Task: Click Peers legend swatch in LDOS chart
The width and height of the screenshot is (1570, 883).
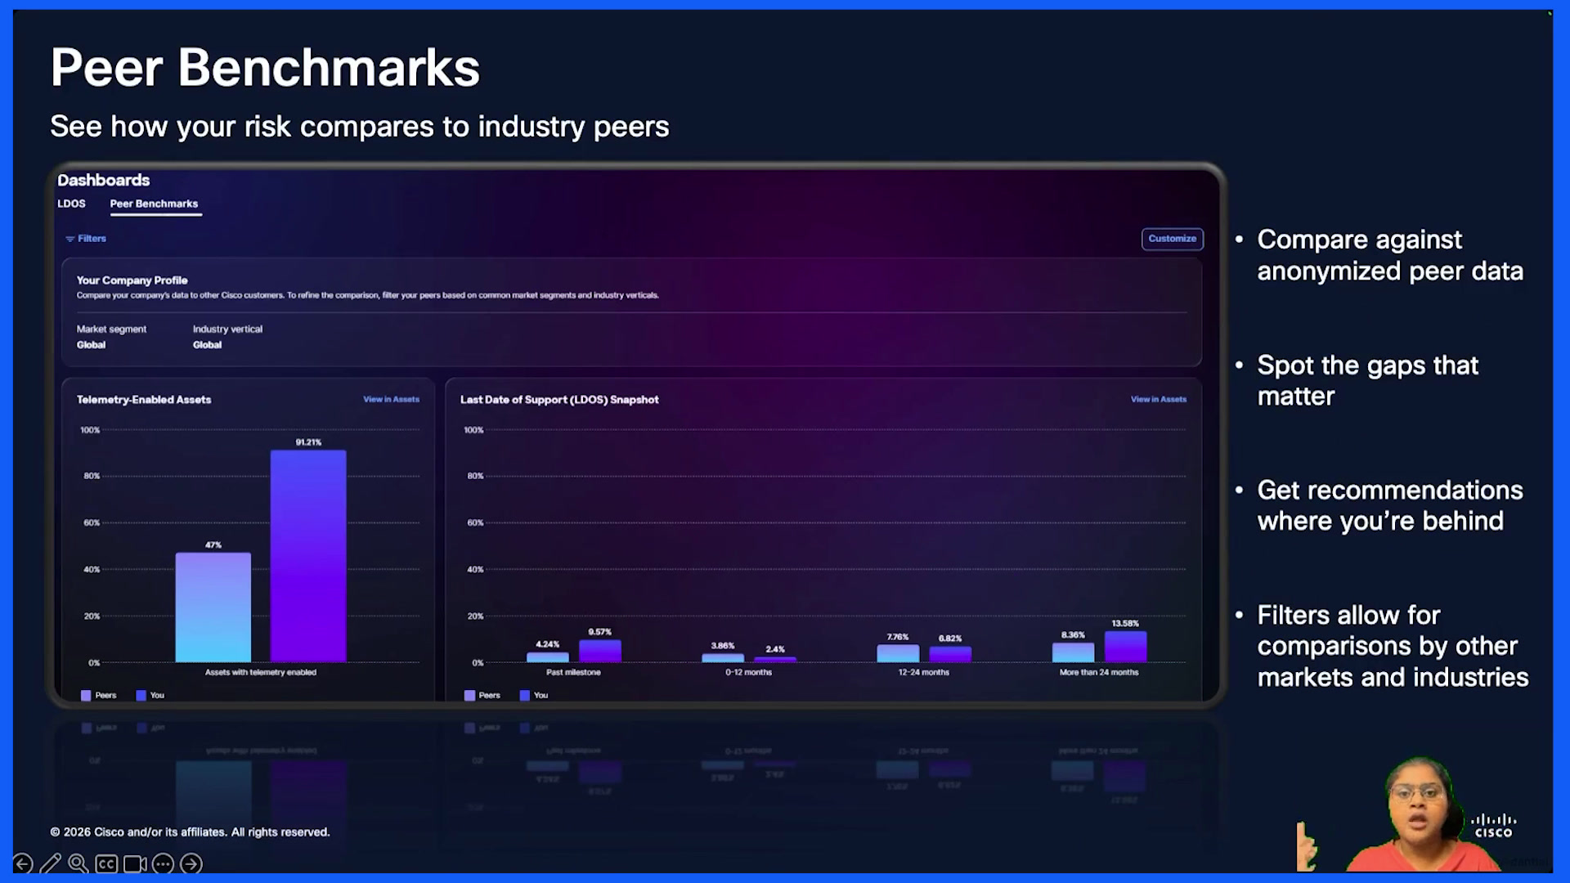Action: (x=469, y=696)
